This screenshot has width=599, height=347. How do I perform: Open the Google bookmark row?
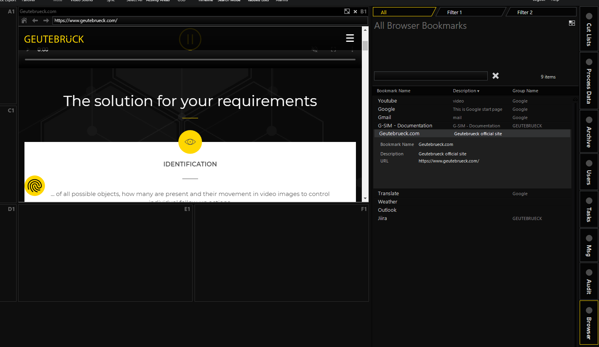coord(472,109)
